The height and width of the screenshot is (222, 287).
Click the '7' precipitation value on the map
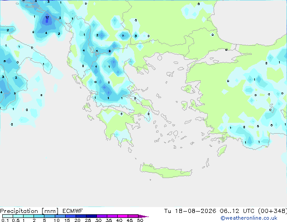(123, 36)
